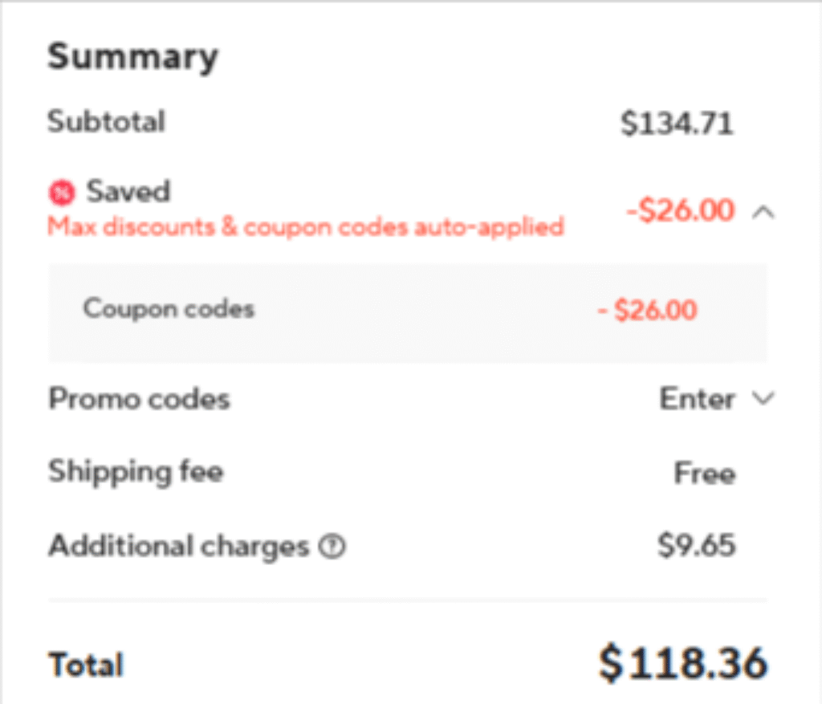This screenshot has width=822, height=704.
Task: Click the Summary heading
Action: pos(132,58)
